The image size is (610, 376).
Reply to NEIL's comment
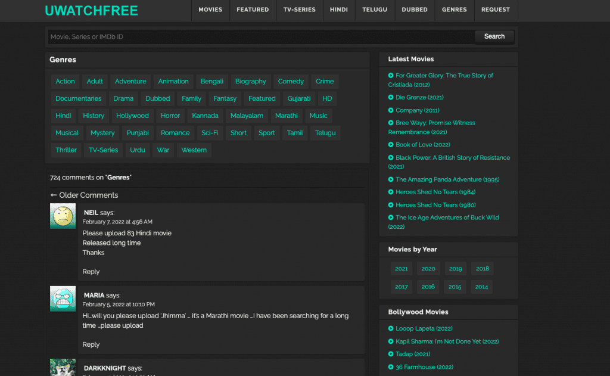click(91, 272)
